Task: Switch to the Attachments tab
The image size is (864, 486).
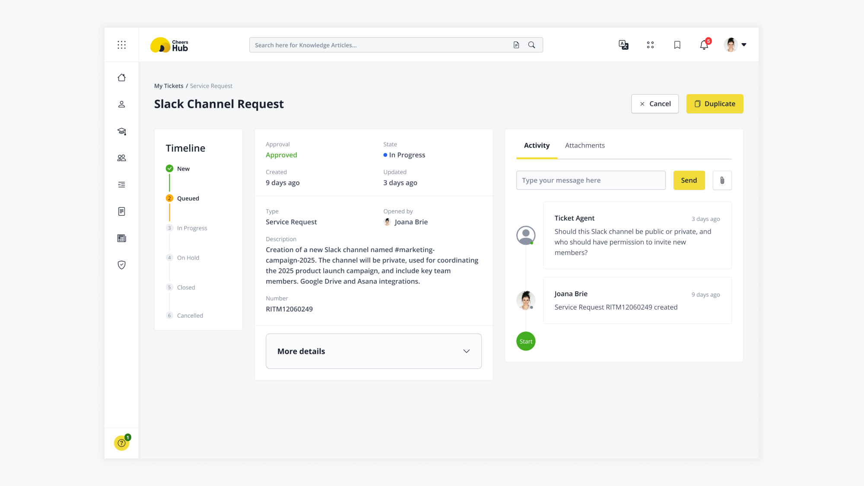Action: [x=584, y=145]
